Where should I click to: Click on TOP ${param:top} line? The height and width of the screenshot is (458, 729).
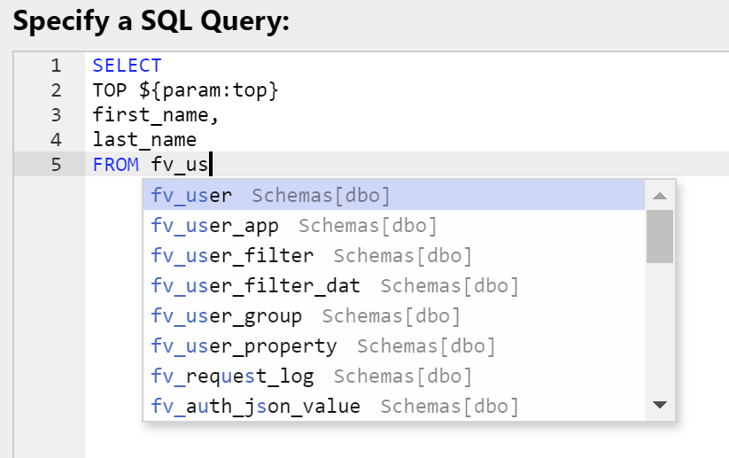click(x=185, y=90)
